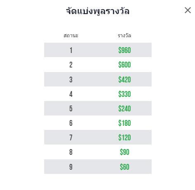Click rank number 5 cell

point(71,108)
